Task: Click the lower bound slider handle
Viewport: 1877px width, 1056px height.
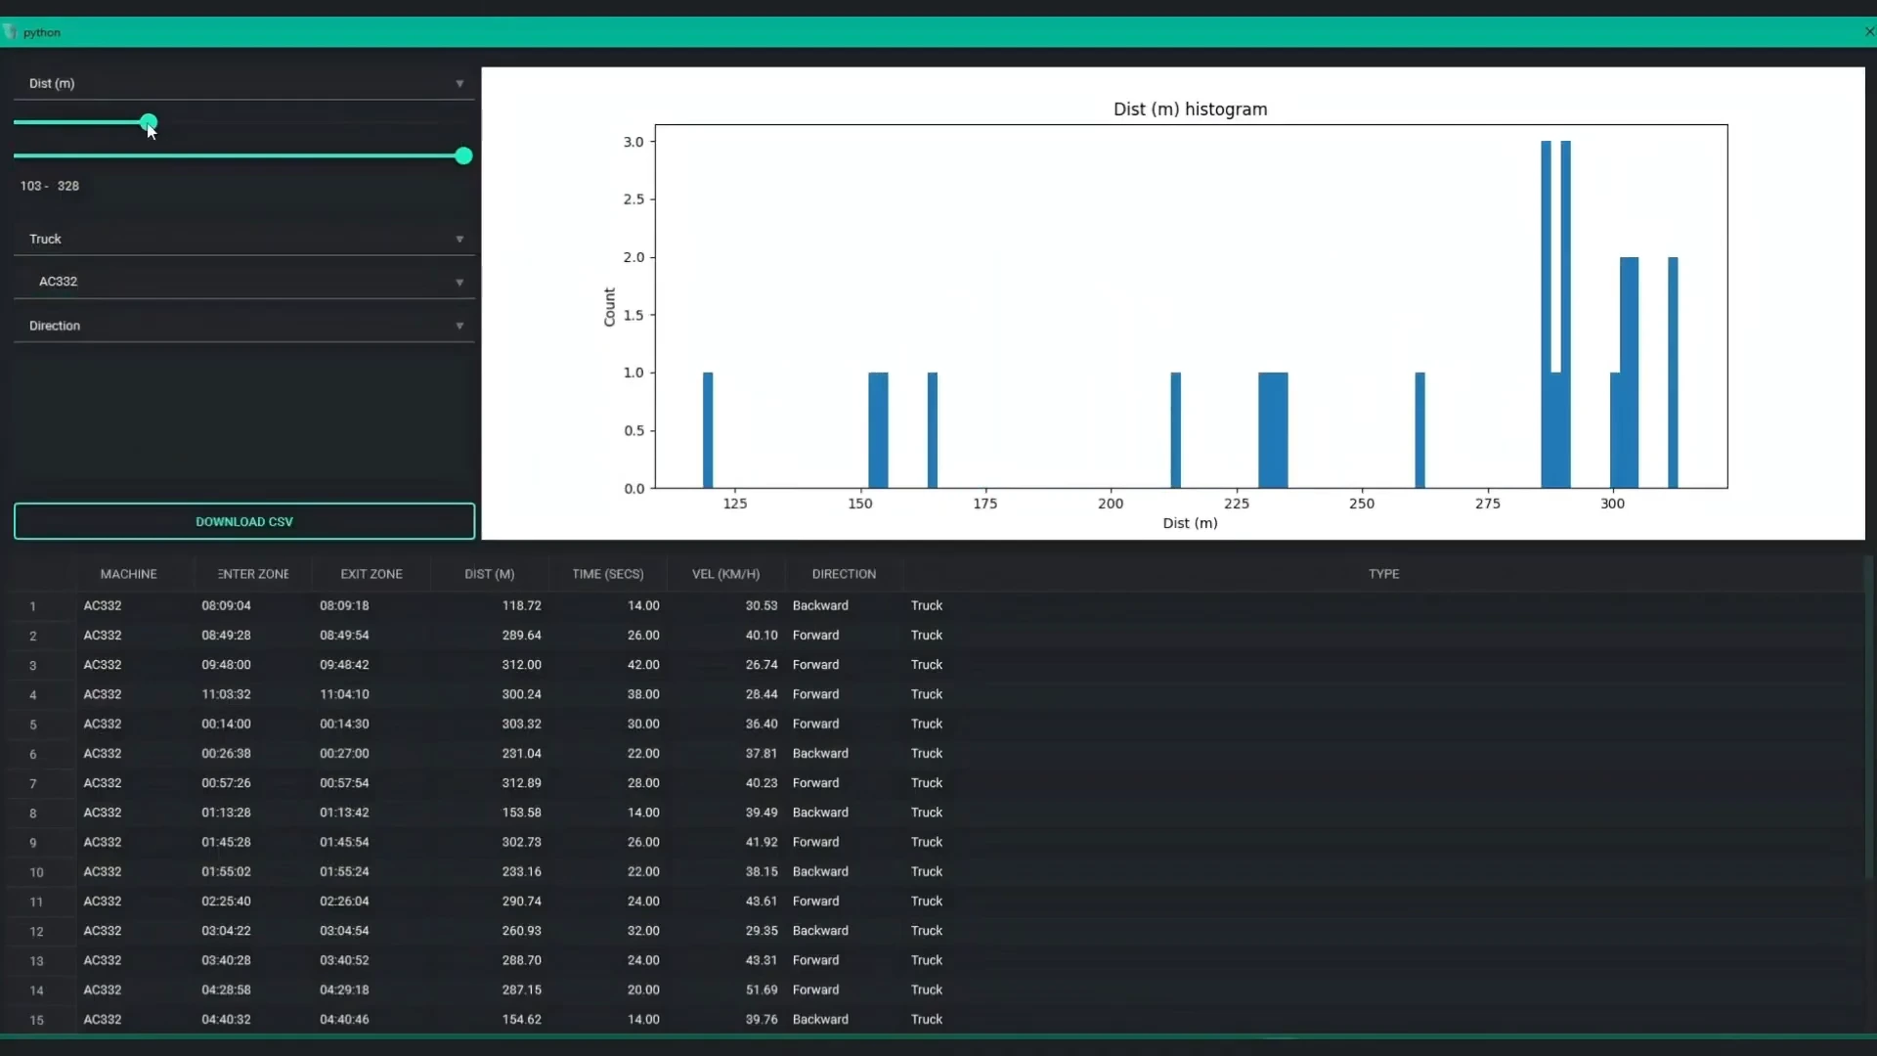Action: pyautogui.click(x=149, y=122)
